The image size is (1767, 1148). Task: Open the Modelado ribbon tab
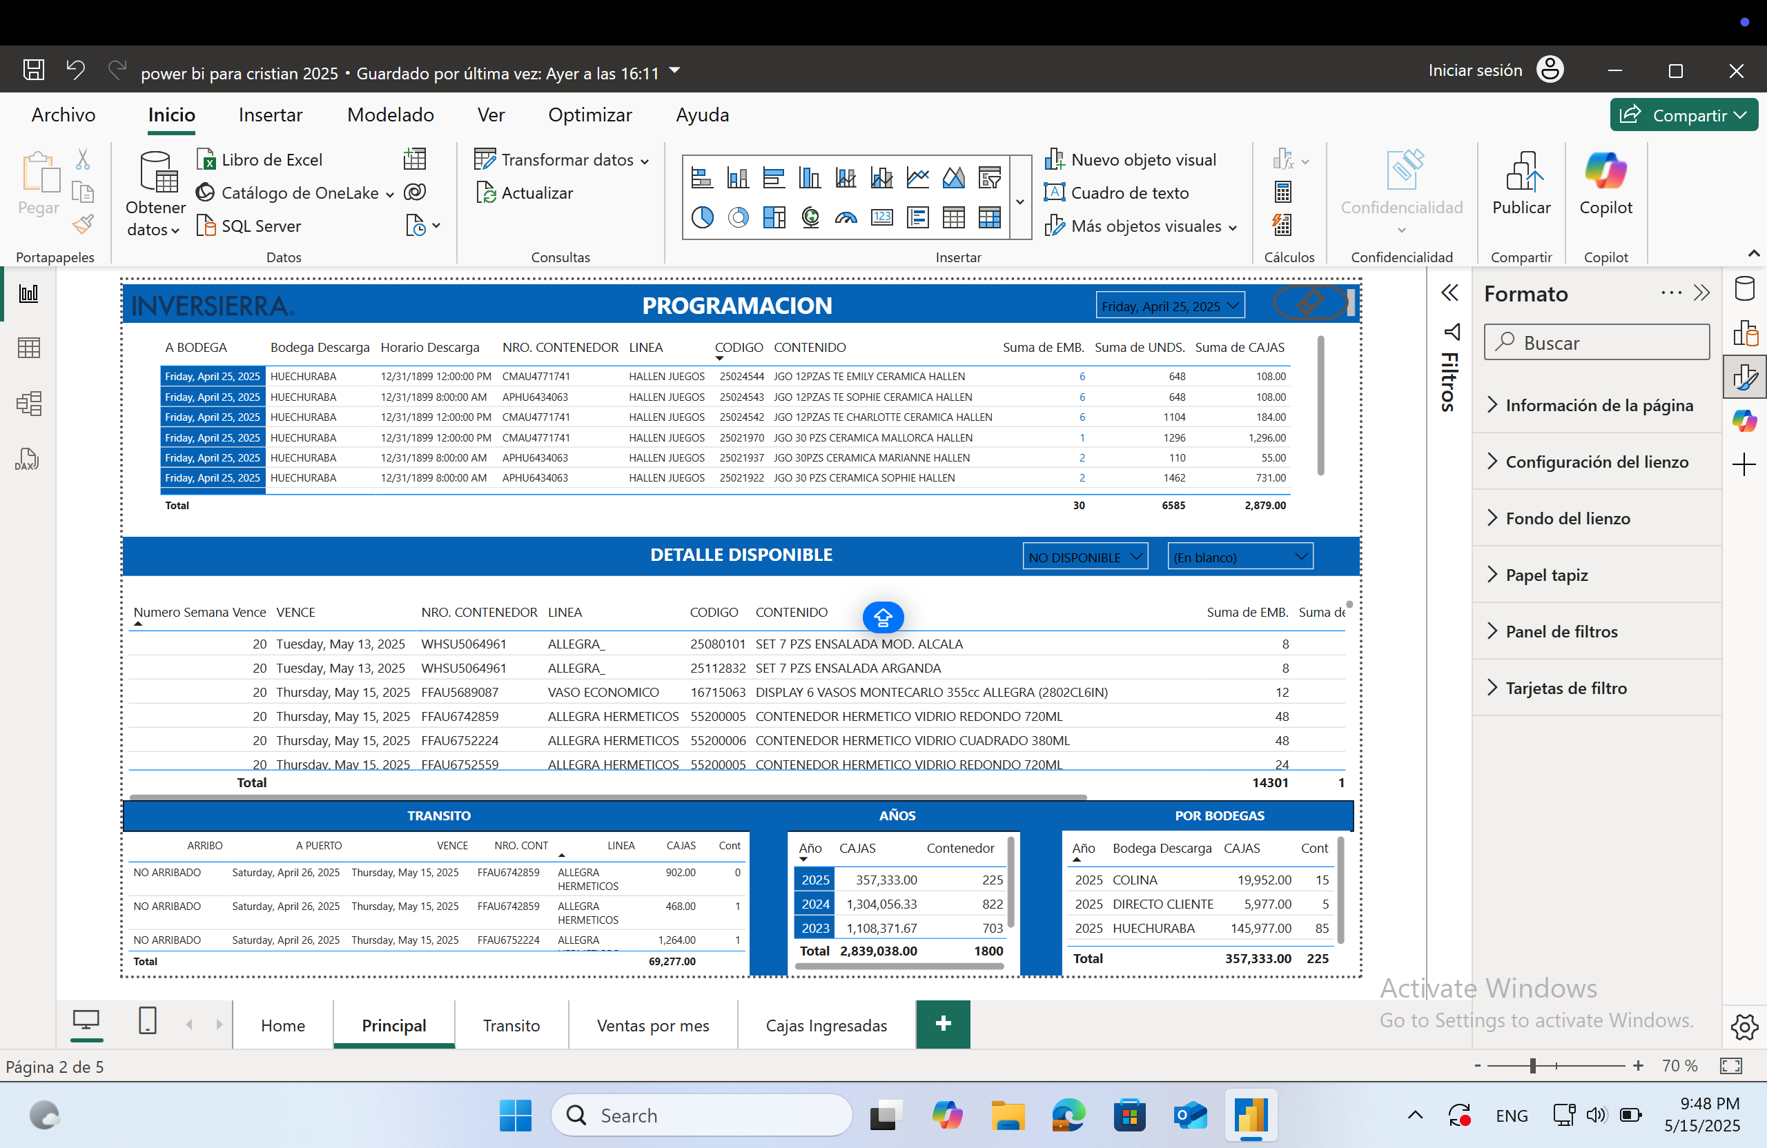click(x=390, y=115)
